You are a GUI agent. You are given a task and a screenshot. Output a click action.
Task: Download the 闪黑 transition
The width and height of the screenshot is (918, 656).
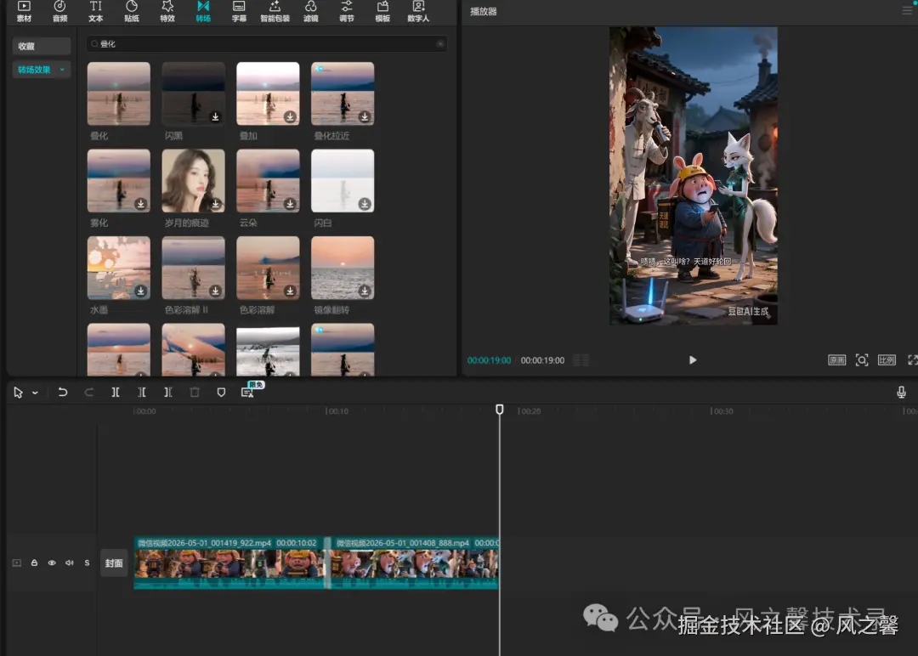(215, 116)
